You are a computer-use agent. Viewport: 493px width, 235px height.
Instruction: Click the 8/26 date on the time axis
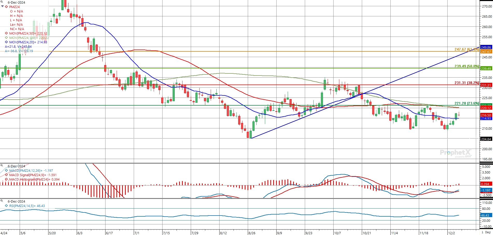[252, 233]
